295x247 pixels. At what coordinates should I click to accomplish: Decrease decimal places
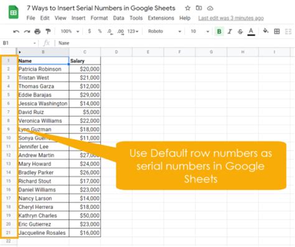pos(110,32)
